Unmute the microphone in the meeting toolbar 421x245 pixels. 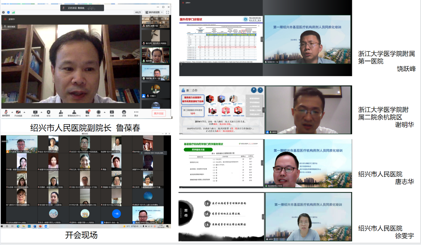[6, 114]
